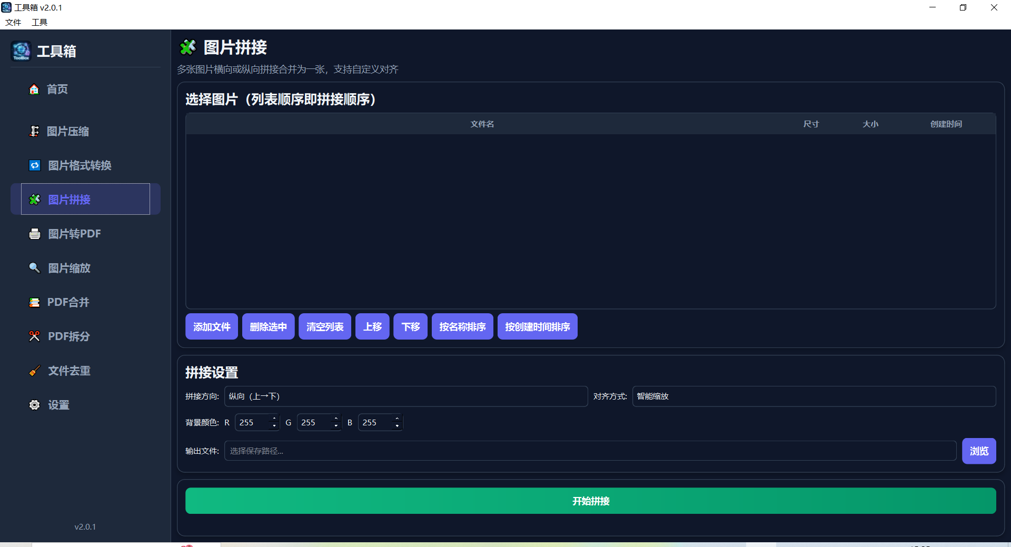This screenshot has width=1011, height=547.
Task: Click the 大小 column header
Action: click(x=870, y=124)
